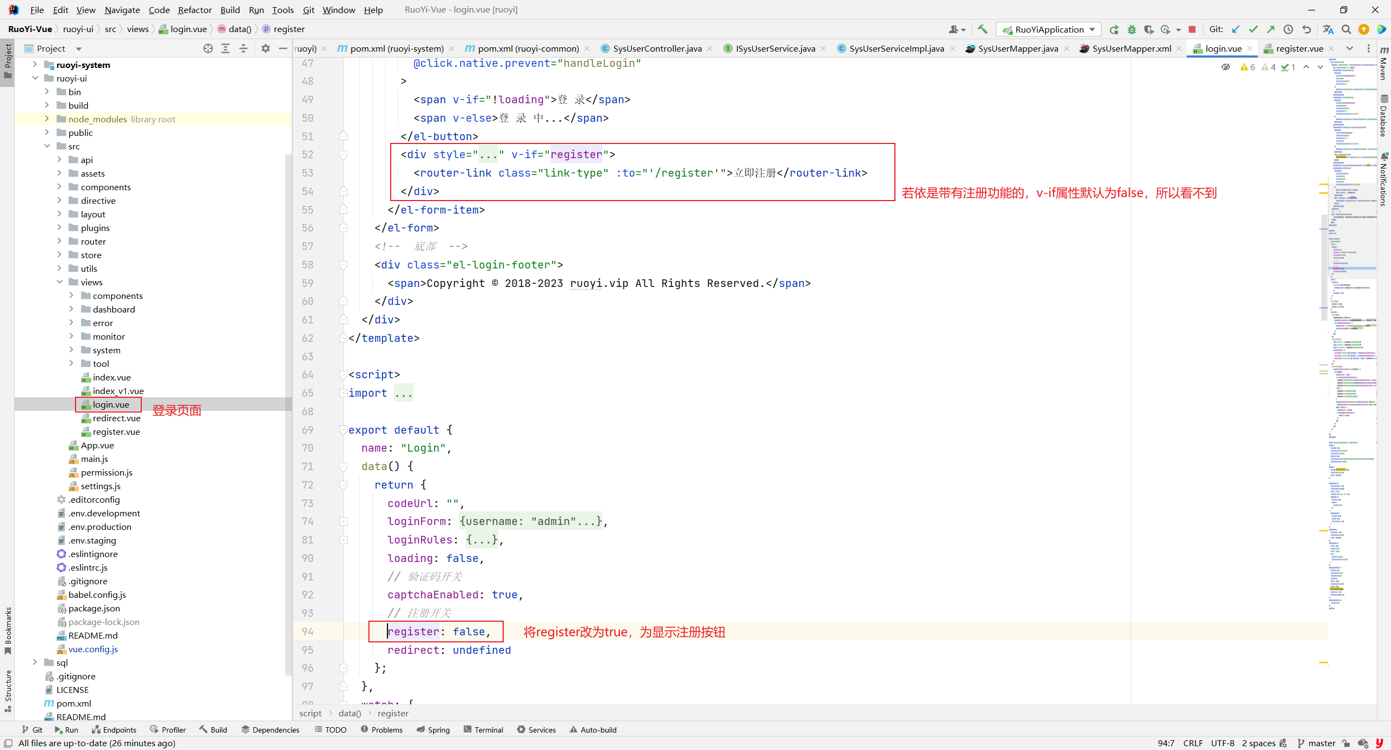Viewport: 1391px width, 750px height.
Task: Run with Coverage using the shield icon
Action: [1148, 29]
